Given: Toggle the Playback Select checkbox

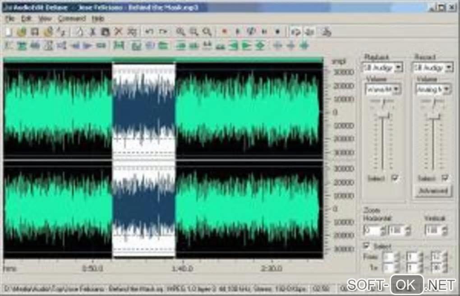Looking at the screenshot, I should point(395,178).
